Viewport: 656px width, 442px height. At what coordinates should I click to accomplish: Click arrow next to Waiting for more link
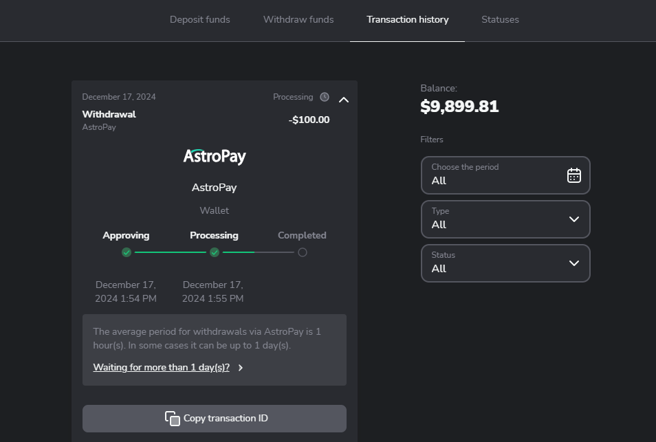point(241,368)
